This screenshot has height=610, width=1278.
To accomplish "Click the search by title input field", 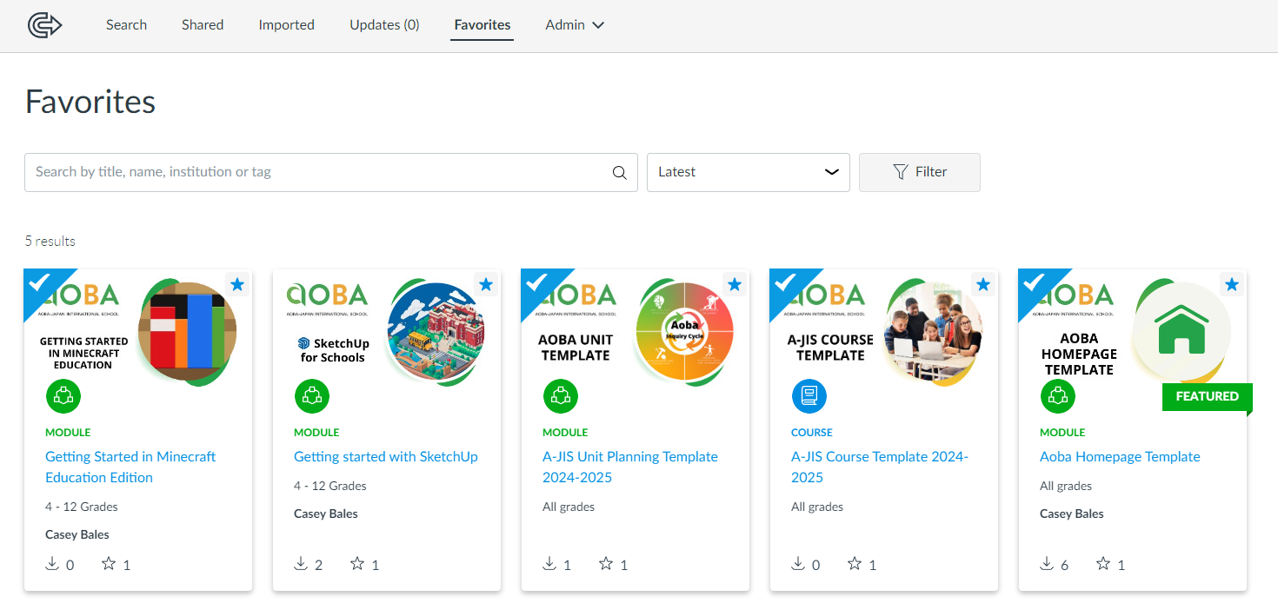I will [x=317, y=172].
